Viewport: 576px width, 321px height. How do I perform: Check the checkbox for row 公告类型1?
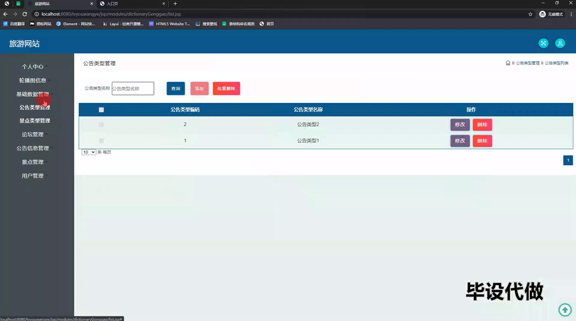[x=101, y=141]
